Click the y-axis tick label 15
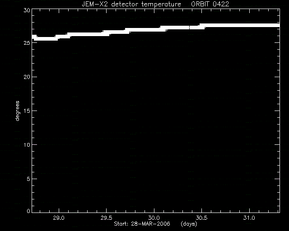This screenshot has height=231, width=289. pyautogui.click(x=27, y=111)
